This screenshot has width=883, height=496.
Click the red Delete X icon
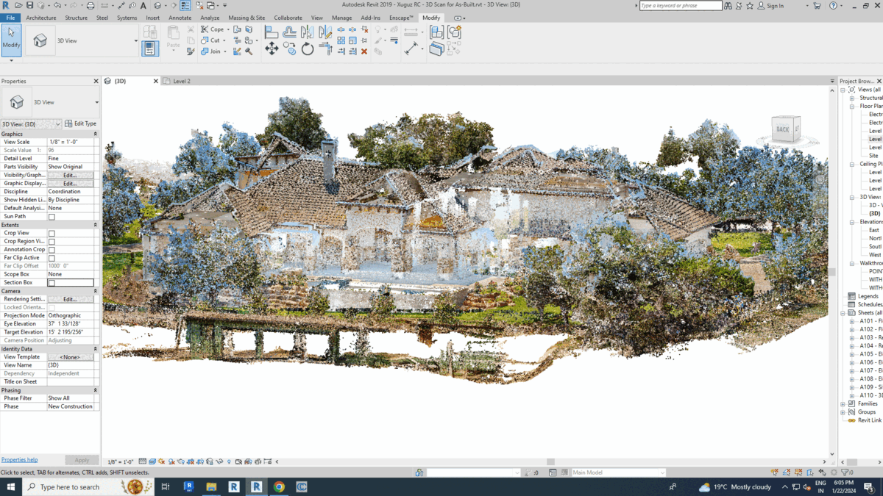(x=364, y=51)
